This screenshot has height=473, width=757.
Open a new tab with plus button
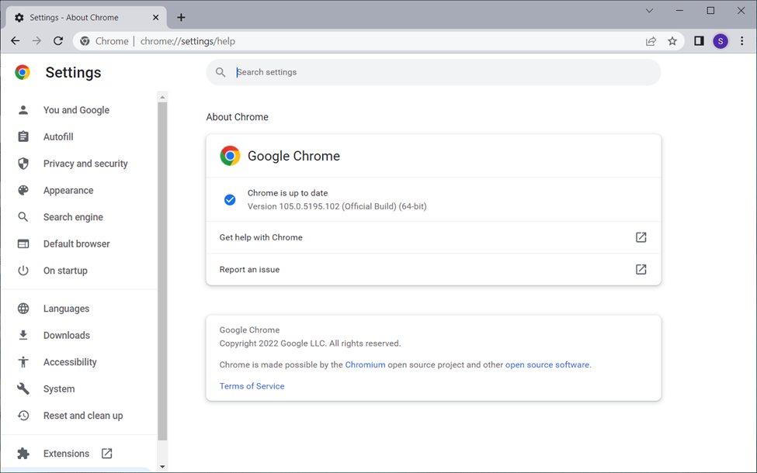coord(181,17)
